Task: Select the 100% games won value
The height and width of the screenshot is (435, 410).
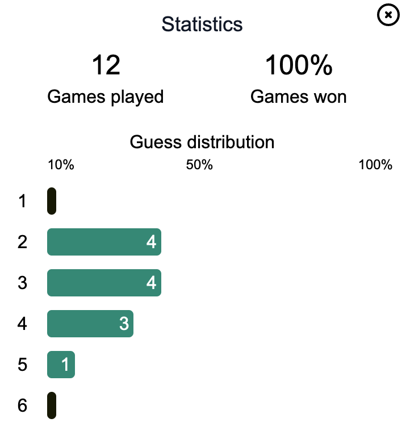Action: [x=299, y=65]
